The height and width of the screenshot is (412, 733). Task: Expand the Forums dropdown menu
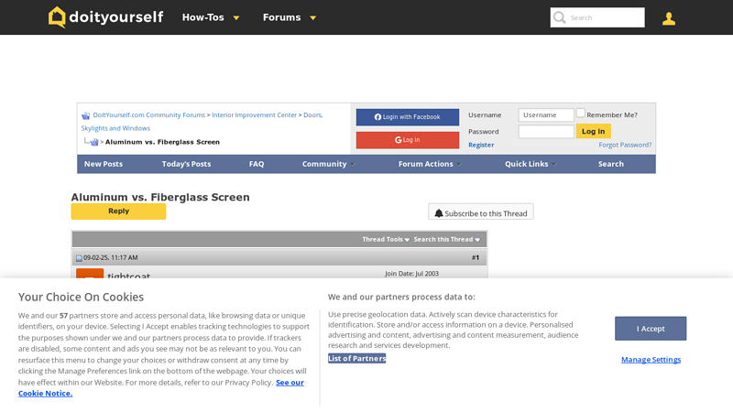(x=290, y=17)
